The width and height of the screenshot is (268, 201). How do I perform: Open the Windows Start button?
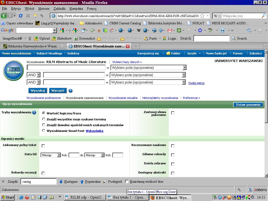point(8,197)
